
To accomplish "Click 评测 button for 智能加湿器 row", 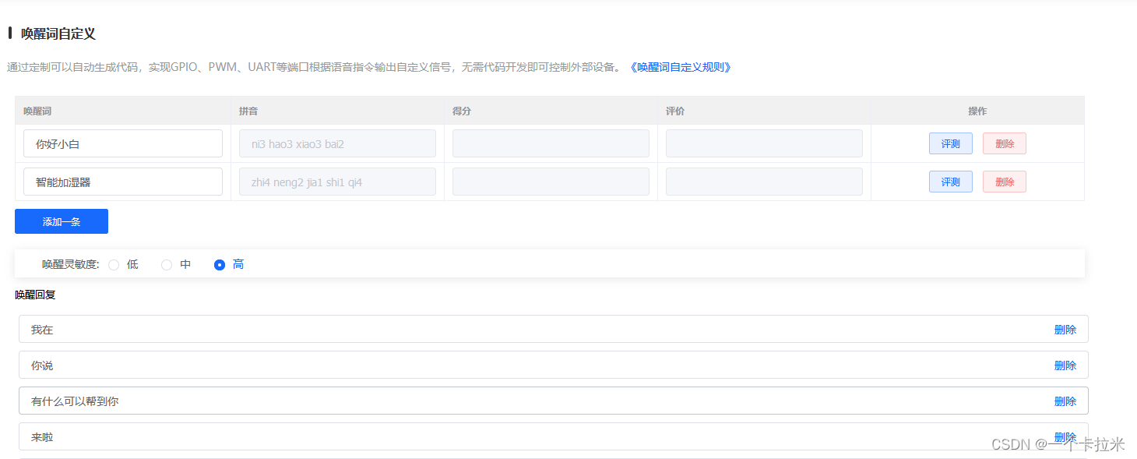I will tap(950, 182).
